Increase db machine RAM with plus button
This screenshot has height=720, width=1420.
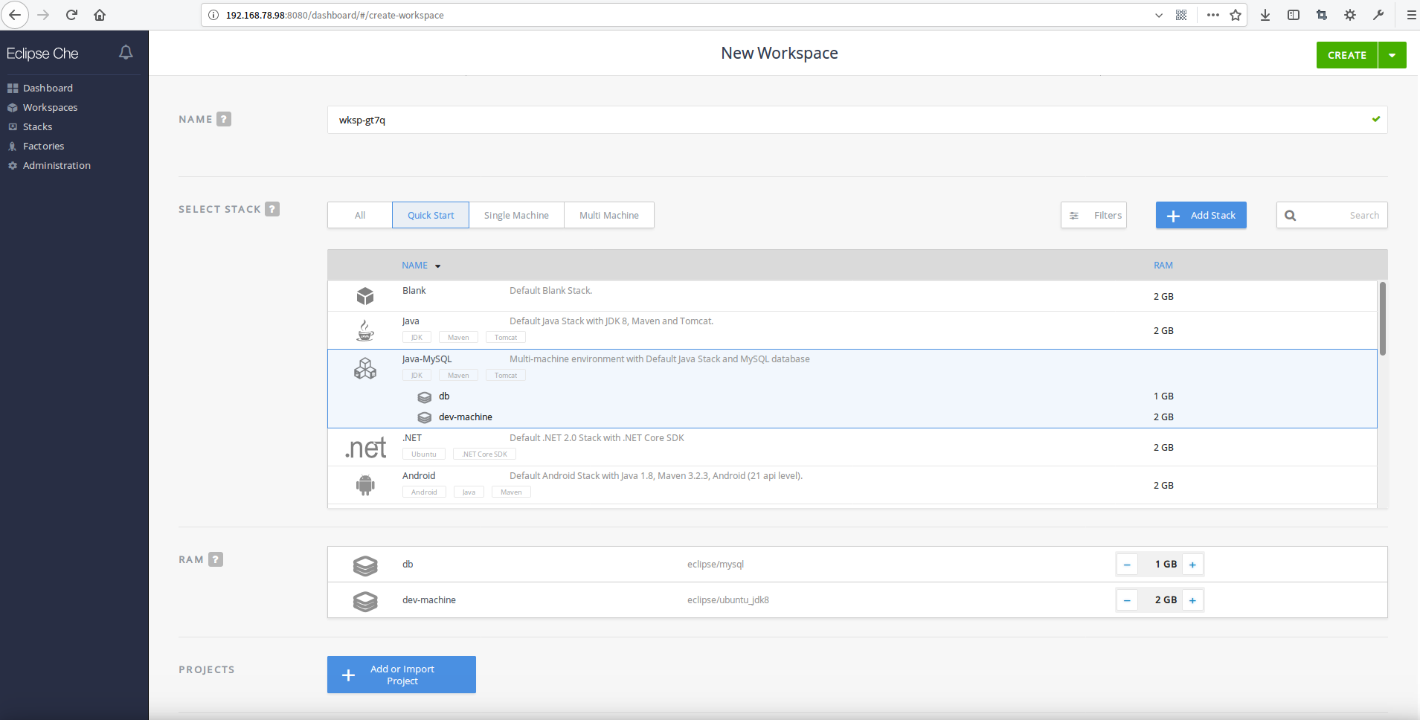click(1192, 565)
